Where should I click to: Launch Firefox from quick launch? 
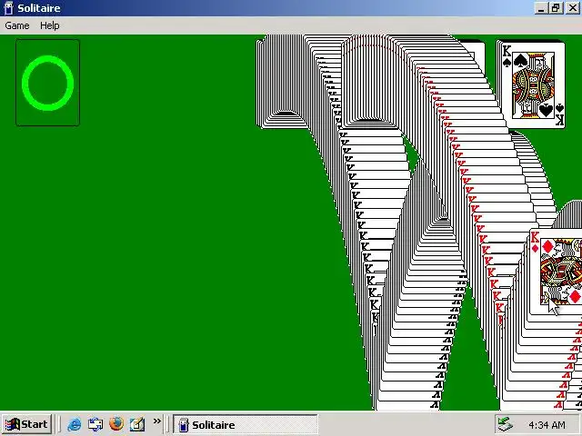[x=116, y=424]
